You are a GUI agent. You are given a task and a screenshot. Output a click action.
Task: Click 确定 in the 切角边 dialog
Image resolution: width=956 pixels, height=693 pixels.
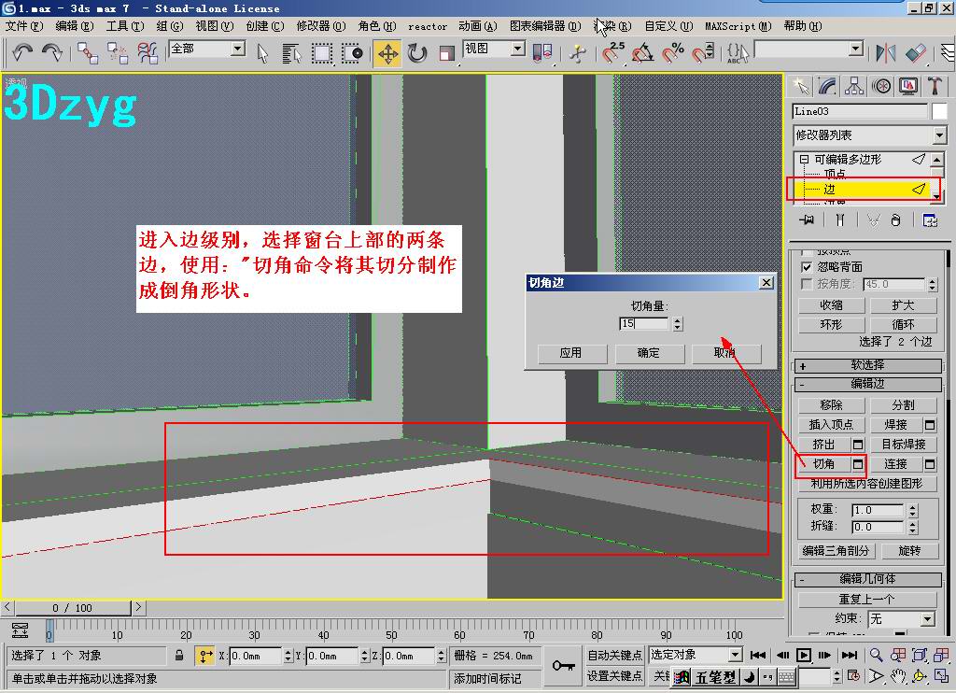650,353
